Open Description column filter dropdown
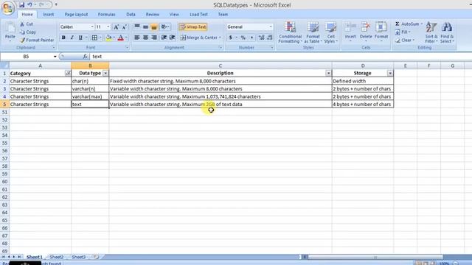Viewport: 472px width, 265px height. (x=328, y=73)
